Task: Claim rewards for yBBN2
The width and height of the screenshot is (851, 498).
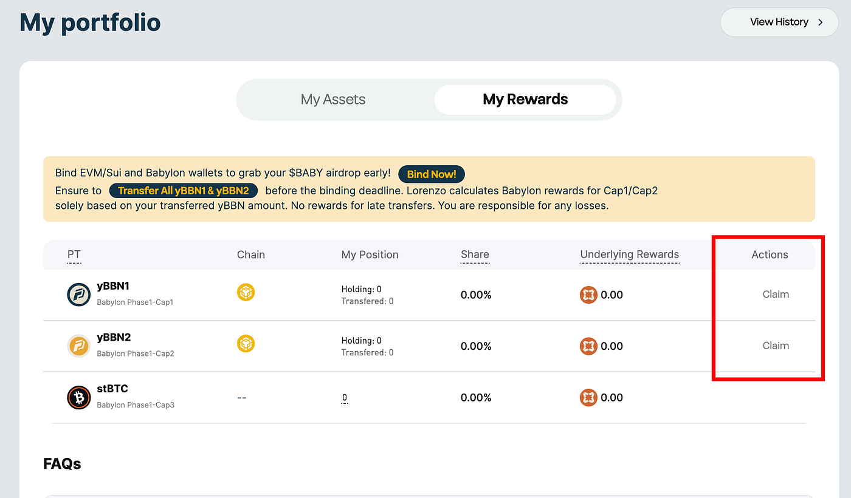Action: point(776,346)
